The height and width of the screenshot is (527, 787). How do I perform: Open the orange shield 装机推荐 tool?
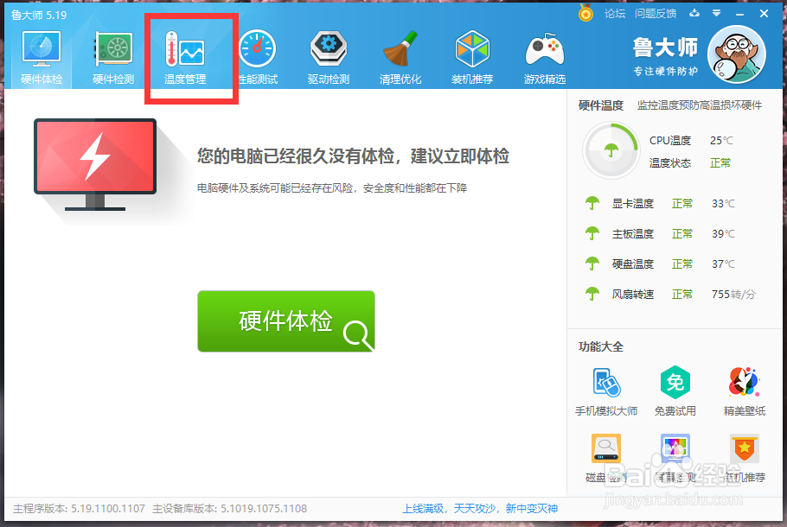[x=745, y=458]
